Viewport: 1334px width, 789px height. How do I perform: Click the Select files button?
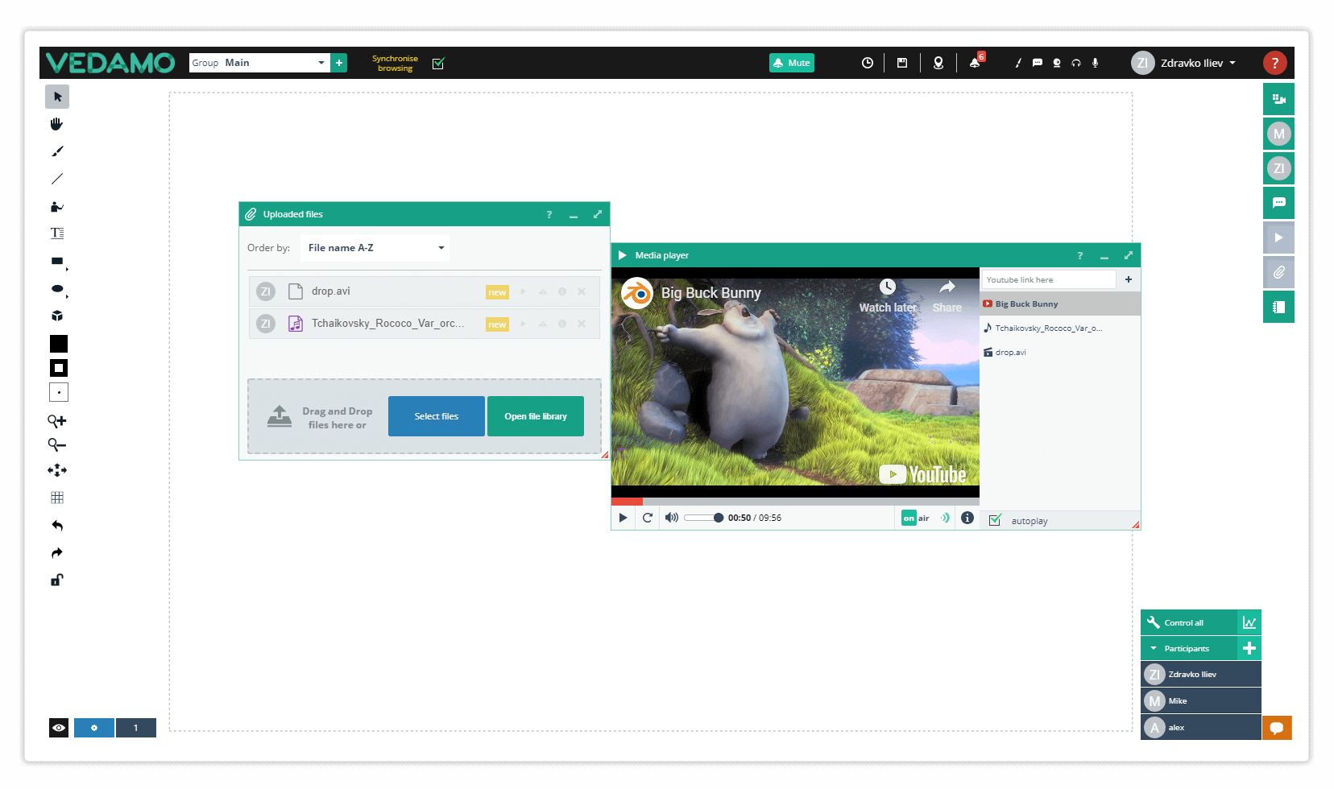click(437, 416)
